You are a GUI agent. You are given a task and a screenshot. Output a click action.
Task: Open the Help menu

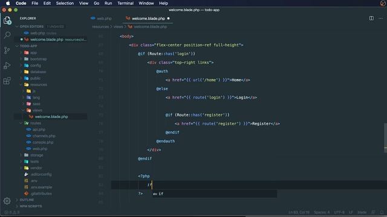point(163,3)
